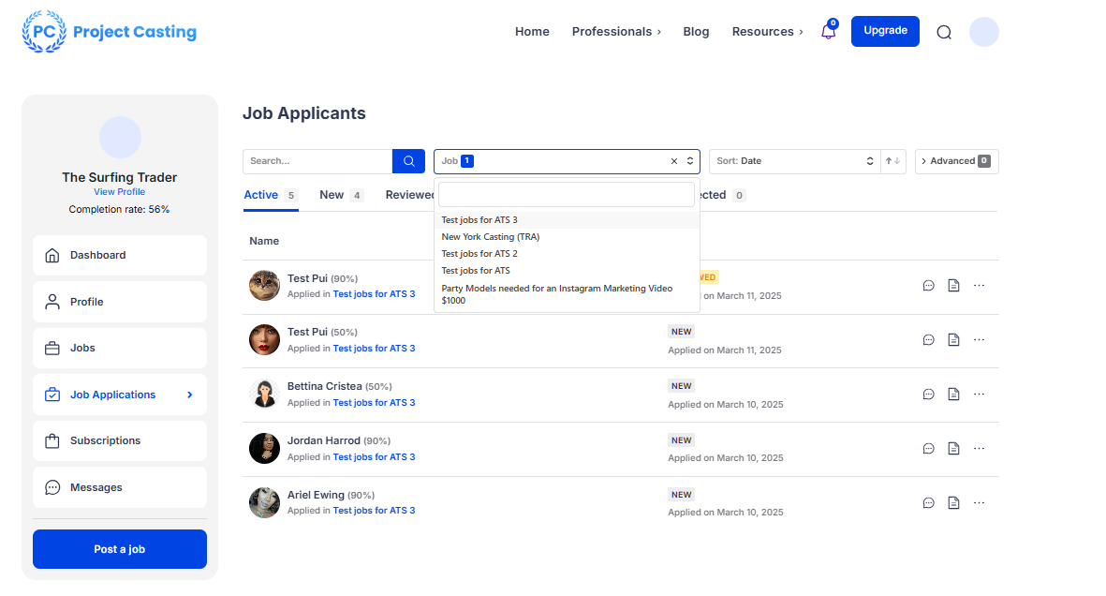Screen dimensions: 1106x596
Task: Expand the Advanced filters panel
Action: click(x=956, y=161)
